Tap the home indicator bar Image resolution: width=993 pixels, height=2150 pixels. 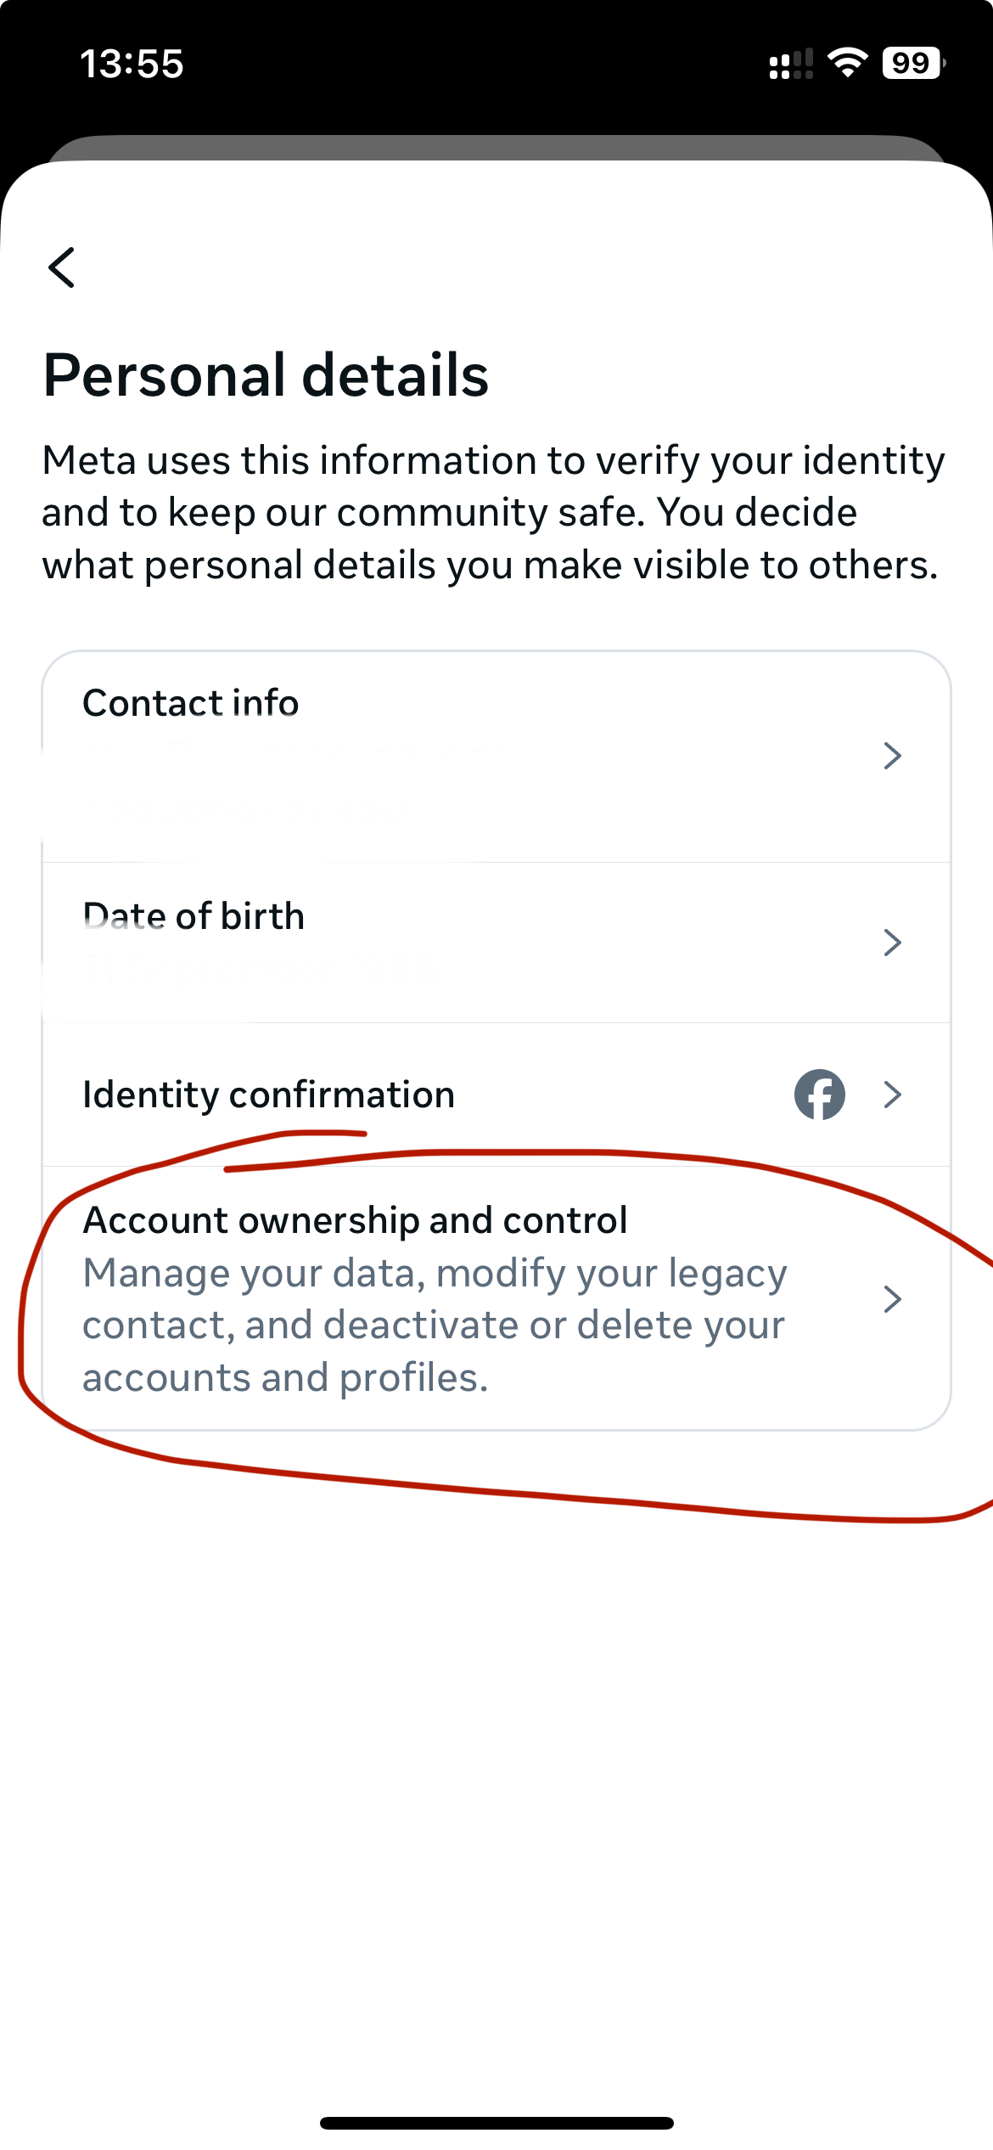(x=496, y=2123)
